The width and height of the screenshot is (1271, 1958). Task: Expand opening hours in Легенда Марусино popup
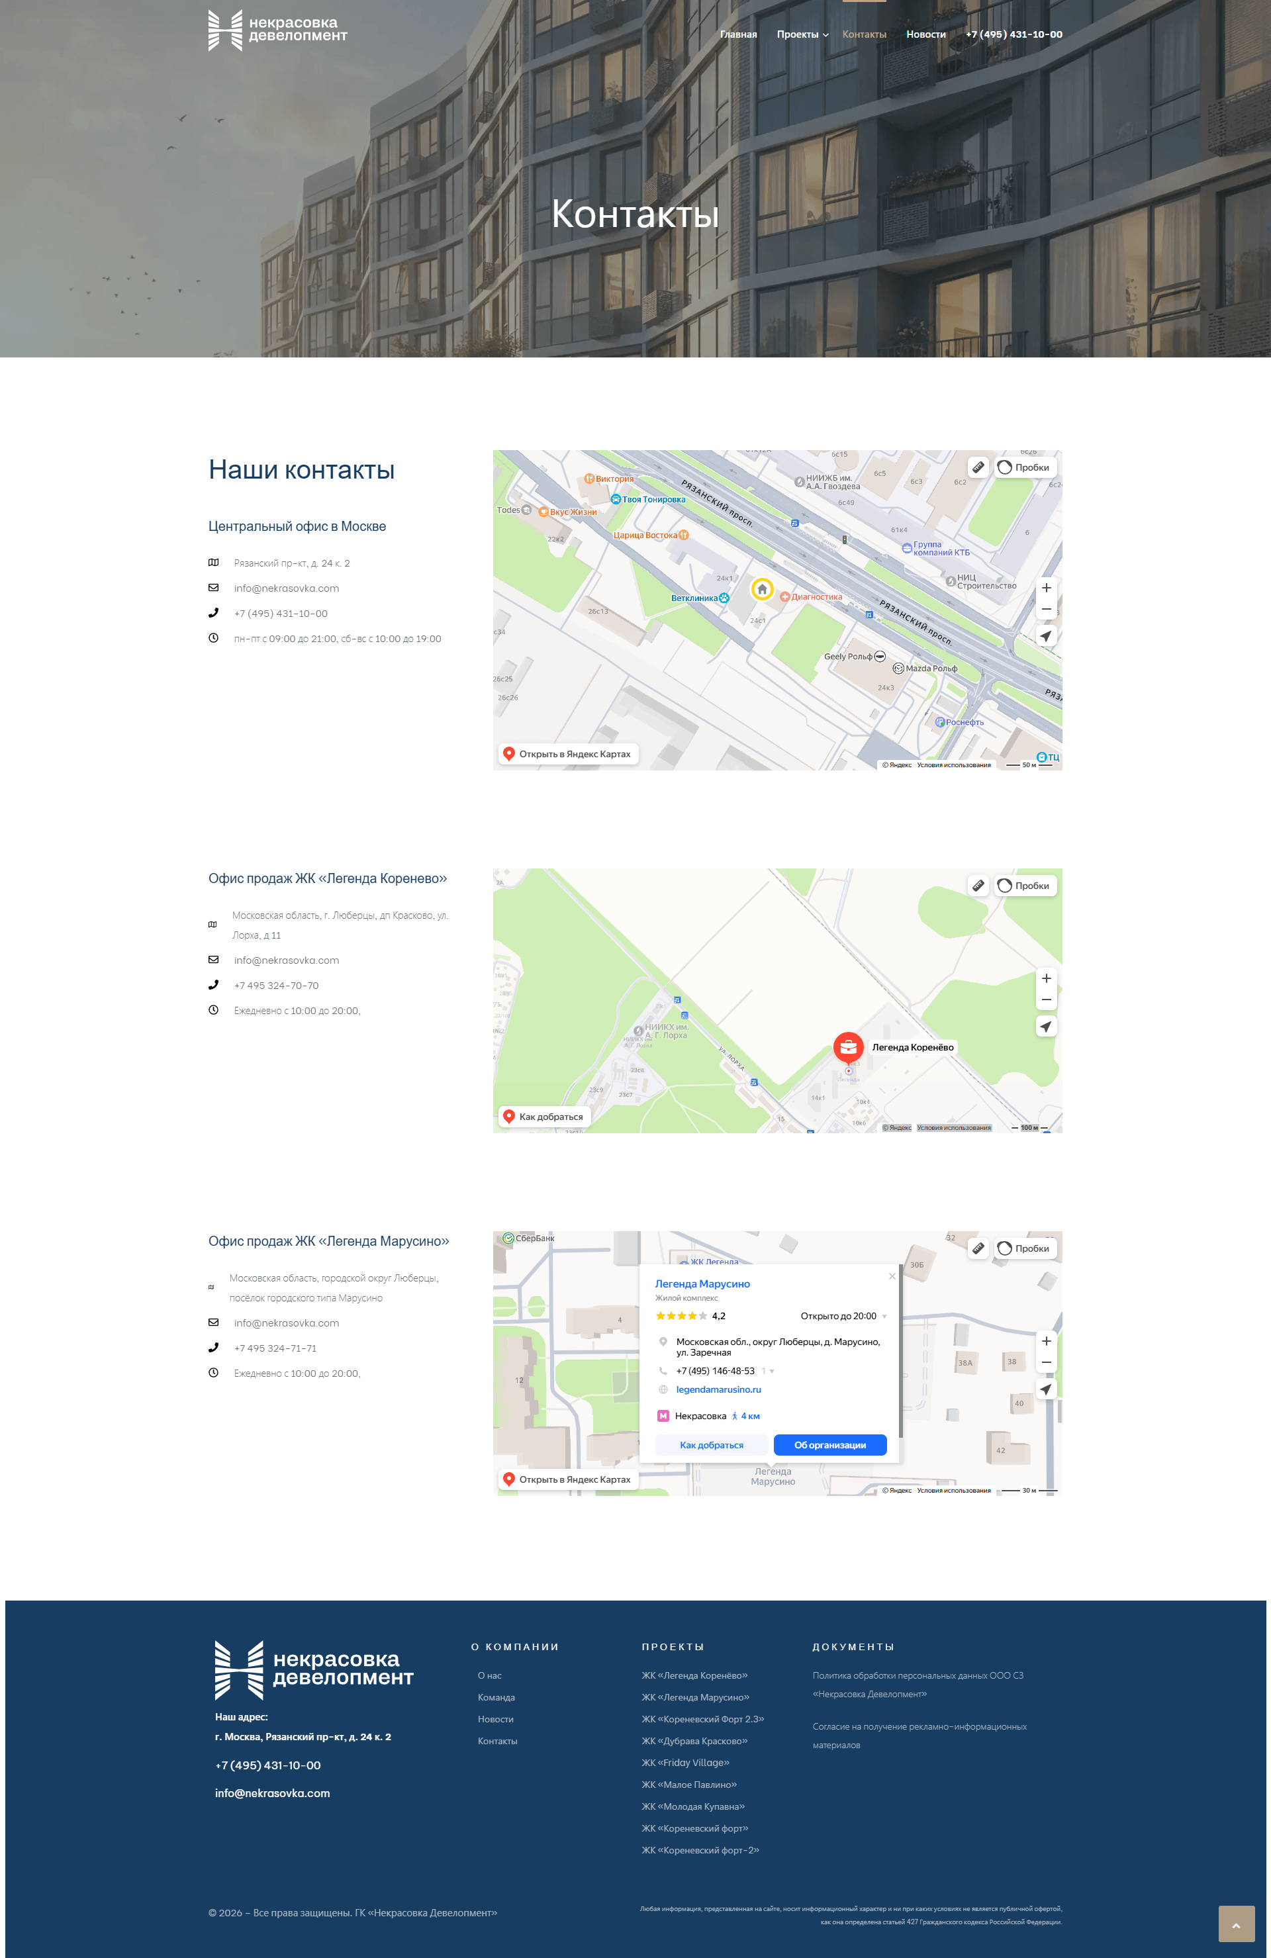(884, 1317)
